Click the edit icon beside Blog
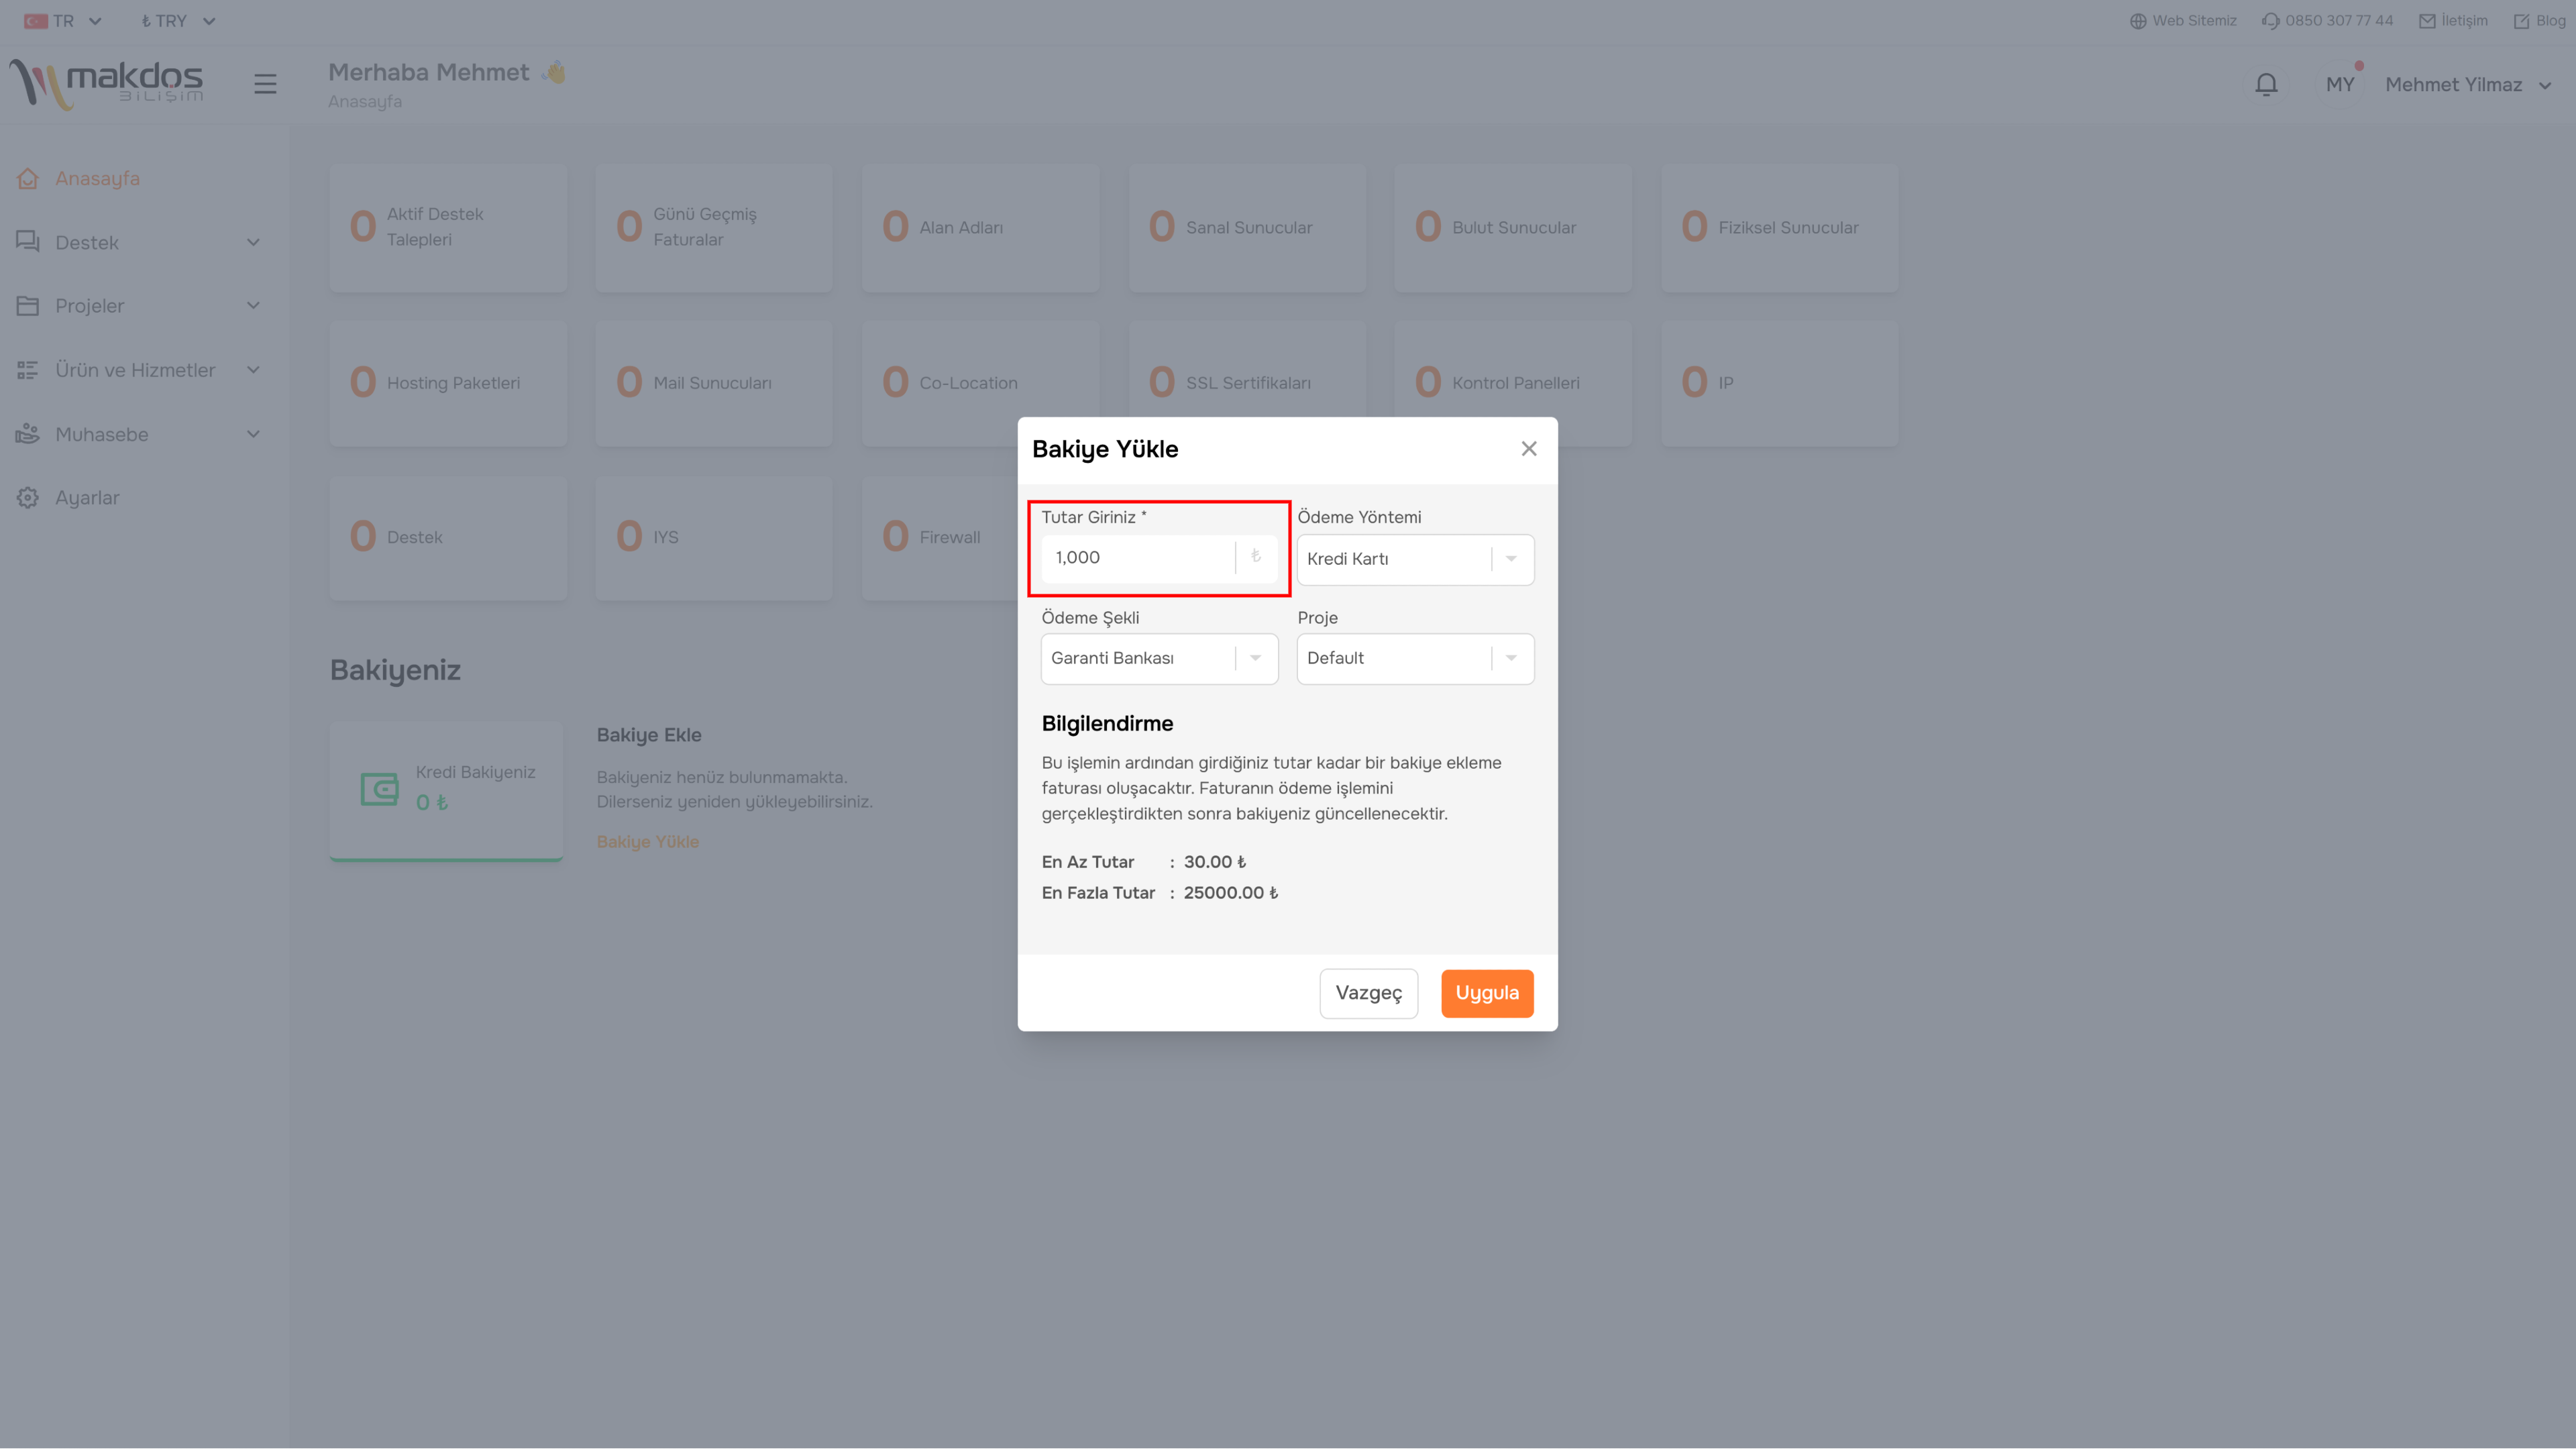The width and height of the screenshot is (2576, 1449). point(2521,21)
